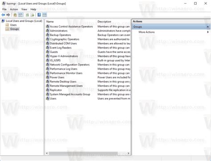Image resolution: width=211 pixels, height=161 pixels.
Task: Click description 'Guests have the same acces...'
Action: (114, 52)
